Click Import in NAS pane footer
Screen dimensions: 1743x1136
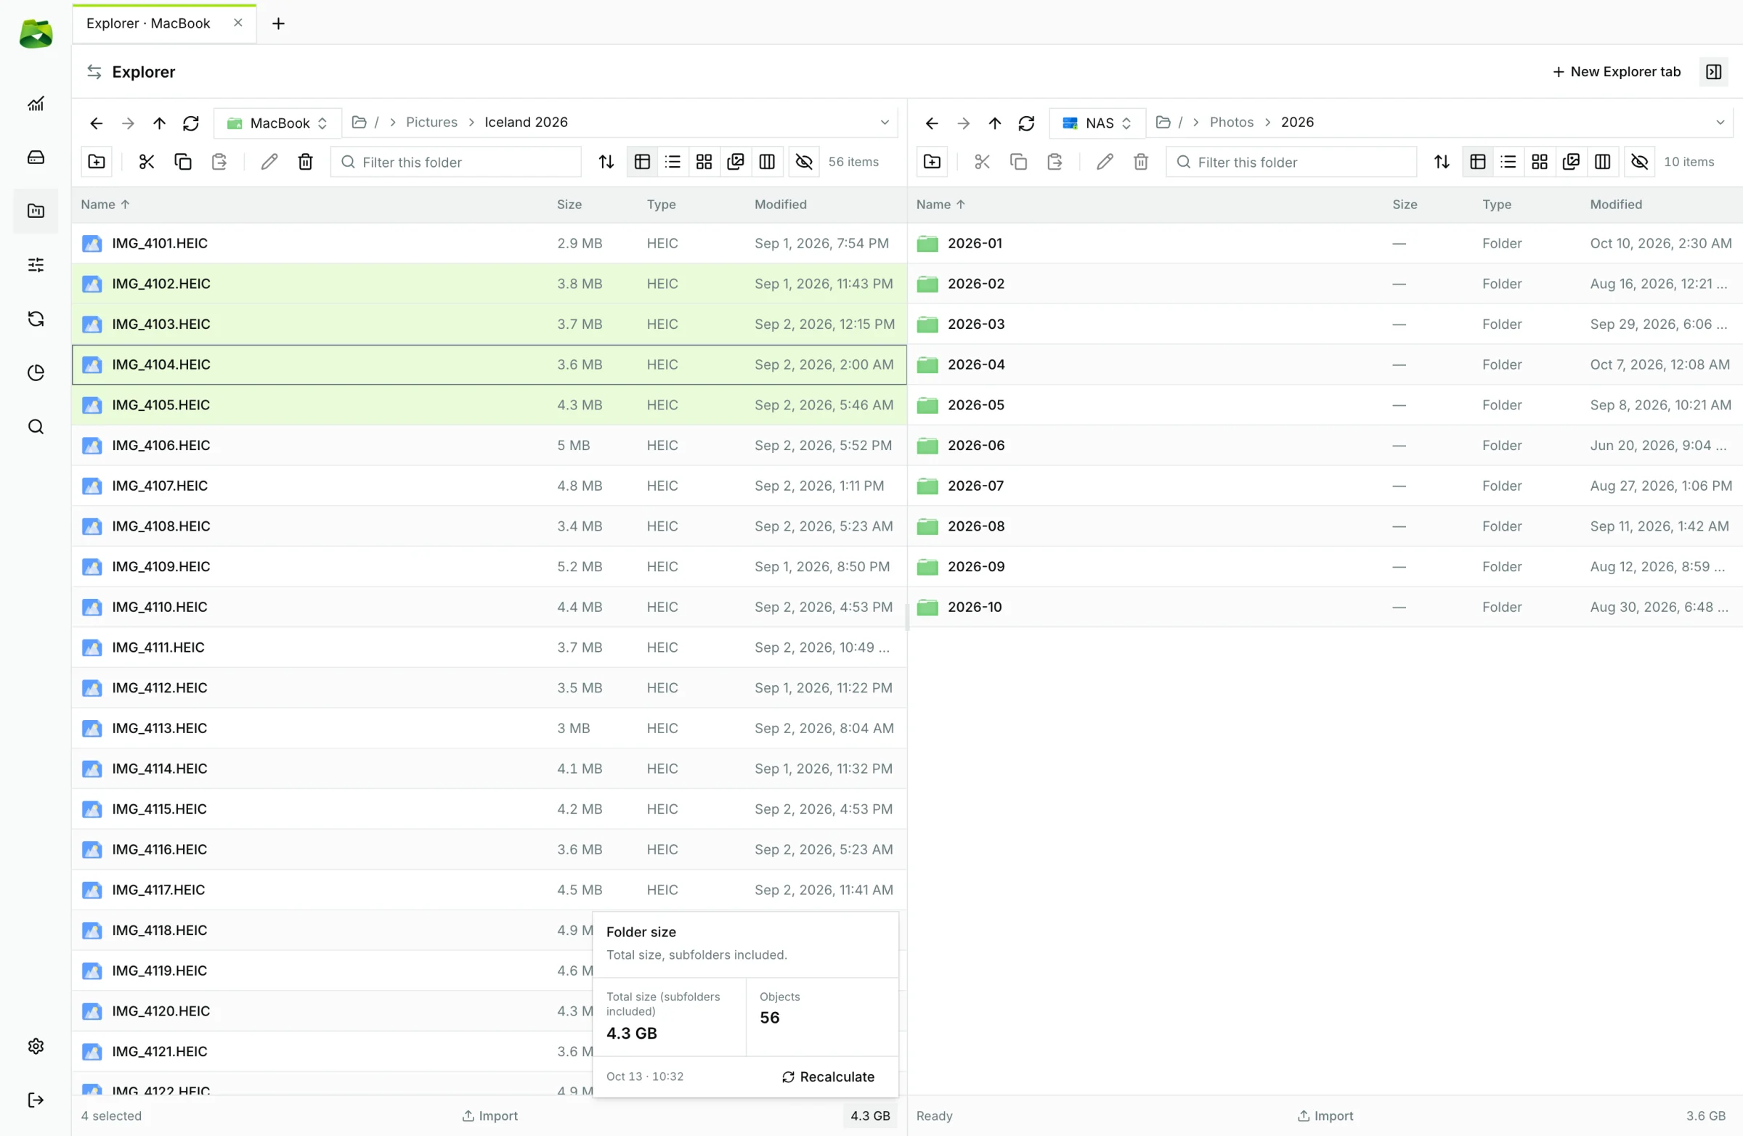(1325, 1116)
